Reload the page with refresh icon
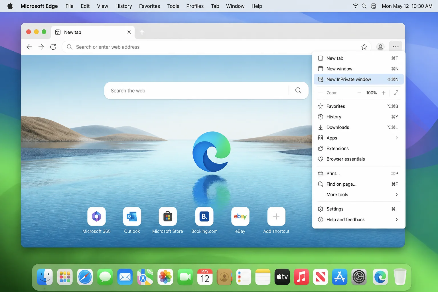 tap(53, 47)
